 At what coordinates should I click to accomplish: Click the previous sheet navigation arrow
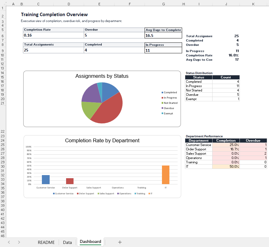[x=9, y=242]
